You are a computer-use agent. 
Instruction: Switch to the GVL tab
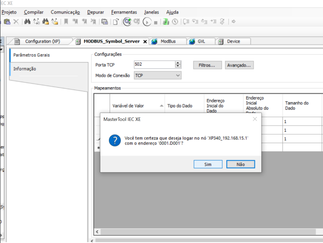pyautogui.click(x=201, y=41)
